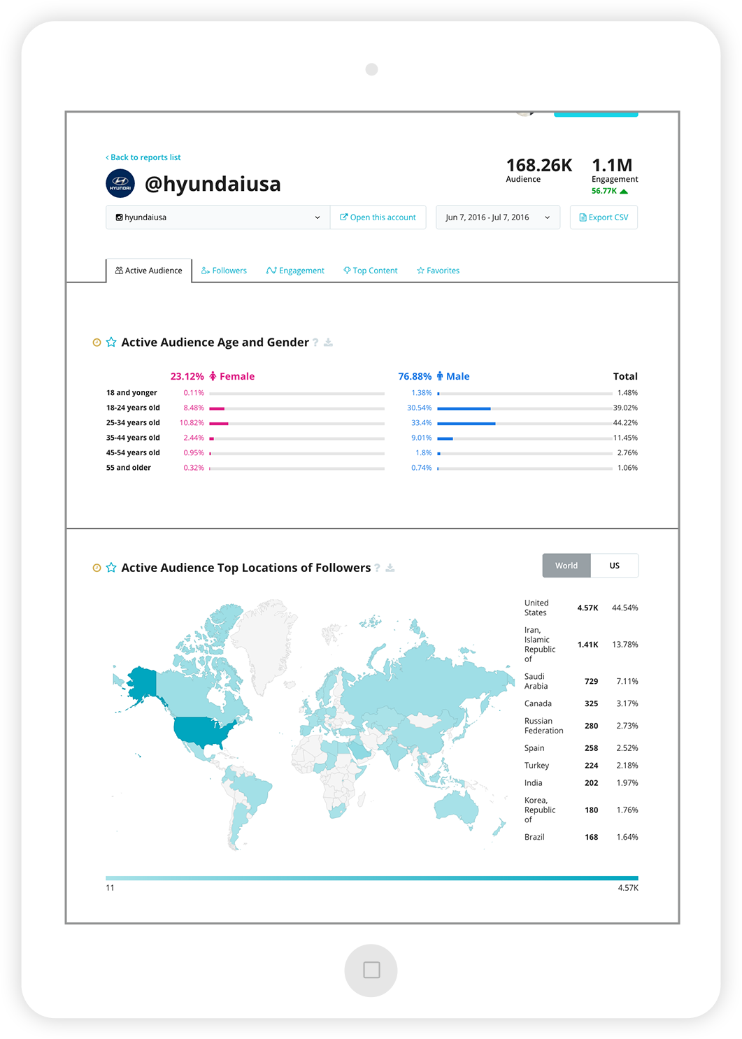
Task: Click the 76.88% Male total
Action: pyautogui.click(x=415, y=376)
